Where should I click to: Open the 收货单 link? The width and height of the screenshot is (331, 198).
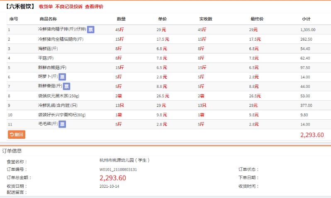46,7
